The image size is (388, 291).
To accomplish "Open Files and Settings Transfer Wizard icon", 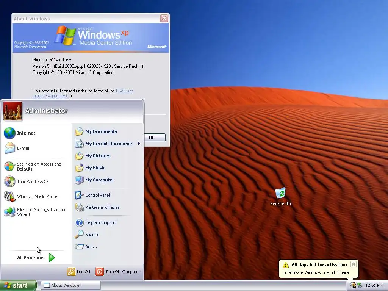I will (9, 212).
